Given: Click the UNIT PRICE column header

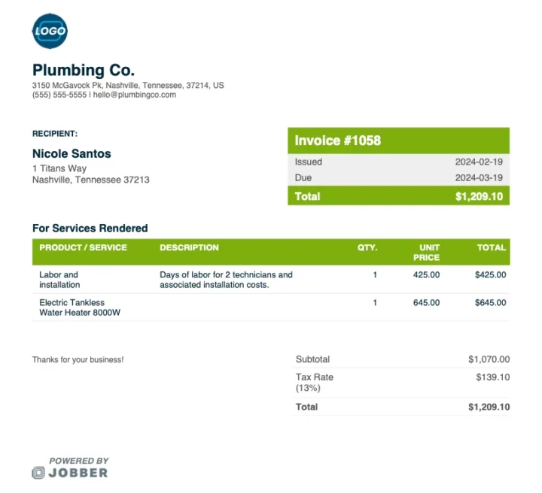Looking at the screenshot, I should click(x=426, y=253).
